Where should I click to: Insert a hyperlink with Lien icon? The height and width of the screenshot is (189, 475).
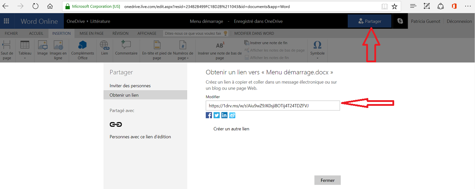[105, 48]
